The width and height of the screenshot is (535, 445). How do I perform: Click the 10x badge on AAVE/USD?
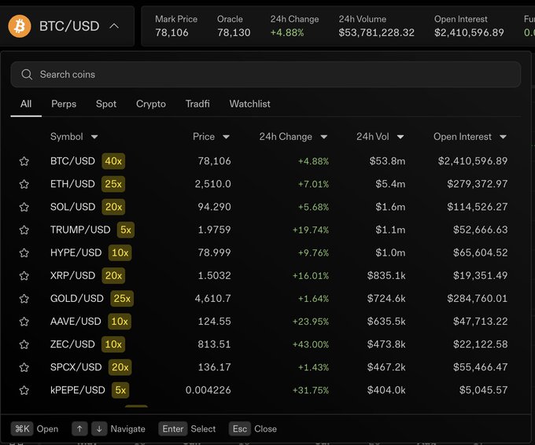coord(120,322)
